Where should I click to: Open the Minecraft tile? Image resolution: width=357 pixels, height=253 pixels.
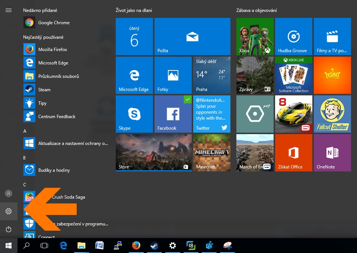211,153
